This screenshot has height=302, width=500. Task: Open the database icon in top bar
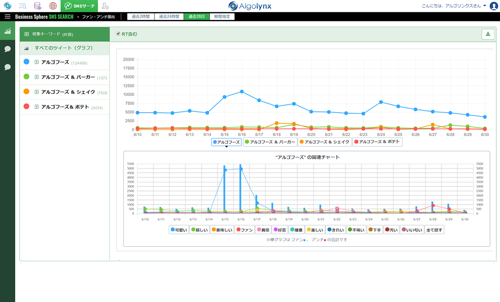pos(38,6)
